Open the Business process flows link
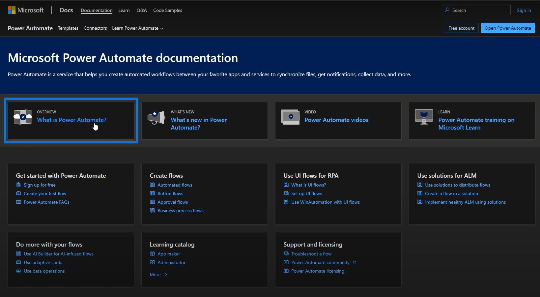 (181, 211)
